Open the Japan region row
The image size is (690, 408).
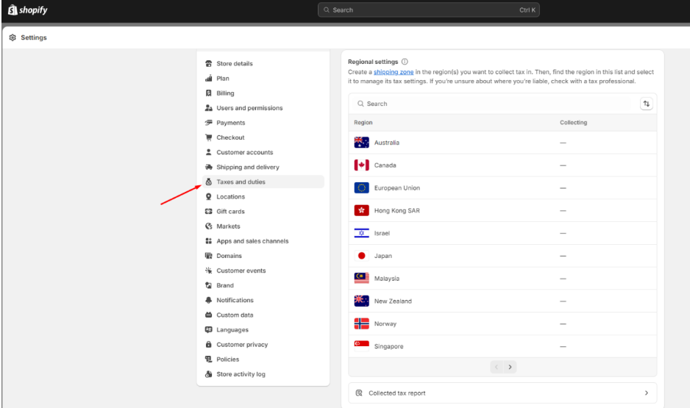tap(502, 256)
